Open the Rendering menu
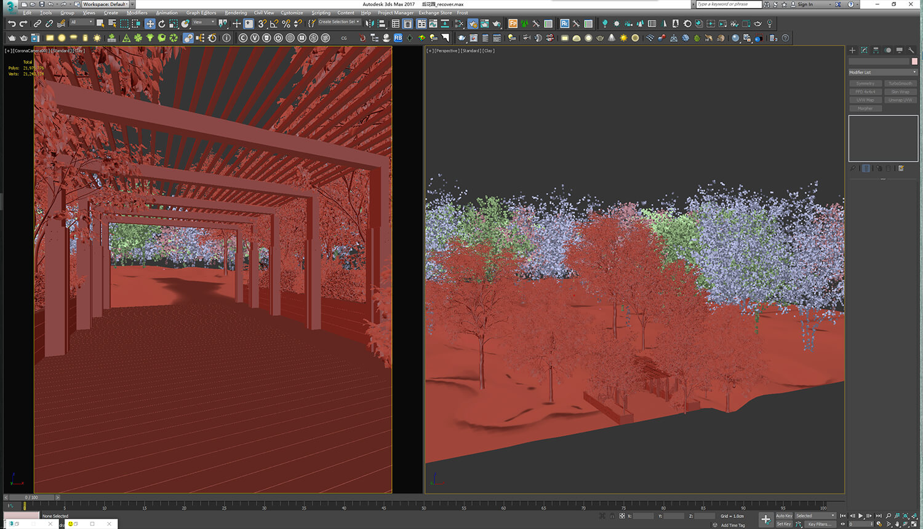Screen dimensions: 923x529 236,13
